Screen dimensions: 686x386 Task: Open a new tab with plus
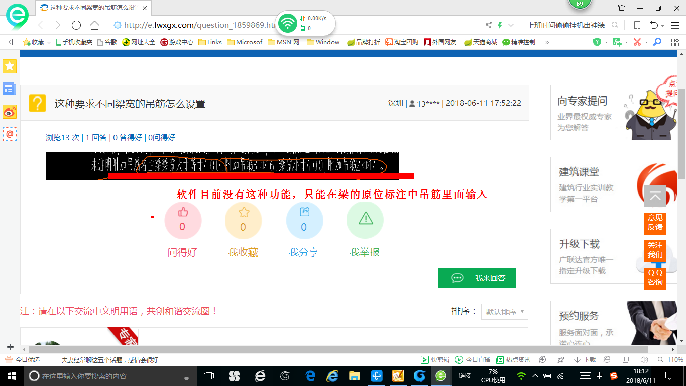(x=160, y=8)
